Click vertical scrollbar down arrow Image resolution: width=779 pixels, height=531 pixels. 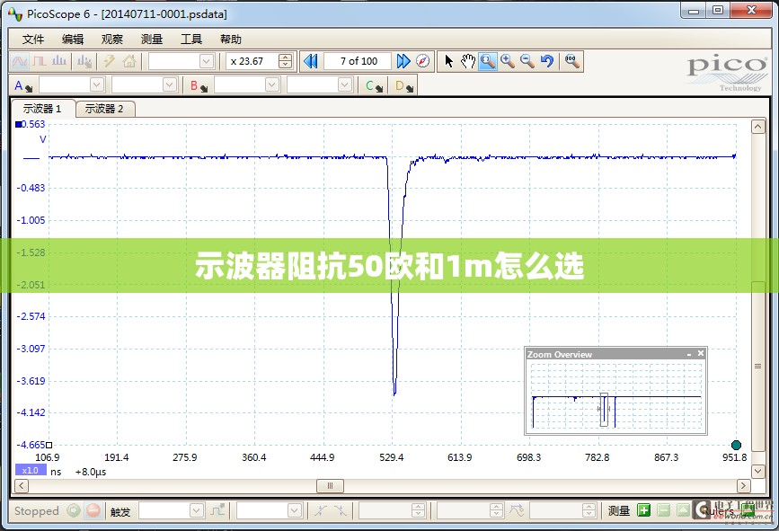[757, 471]
